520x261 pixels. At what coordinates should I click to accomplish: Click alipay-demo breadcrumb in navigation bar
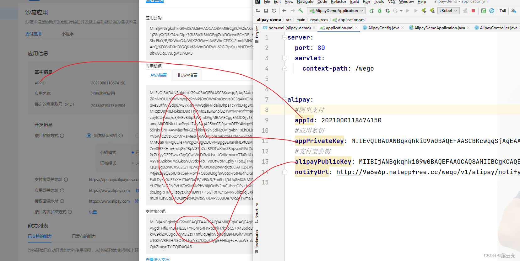click(269, 19)
